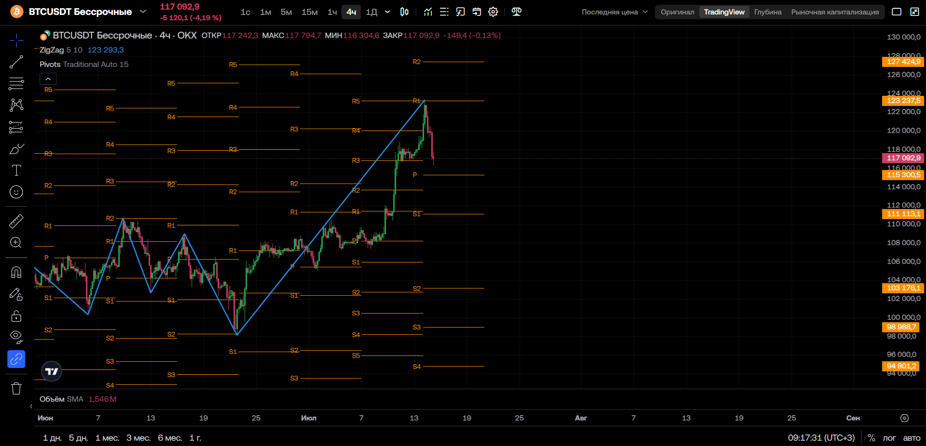Image resolution: width=926 pixels, height=446 pixels.
Task: Open the Последняя цена dropdown
Action: pos(615,12)
